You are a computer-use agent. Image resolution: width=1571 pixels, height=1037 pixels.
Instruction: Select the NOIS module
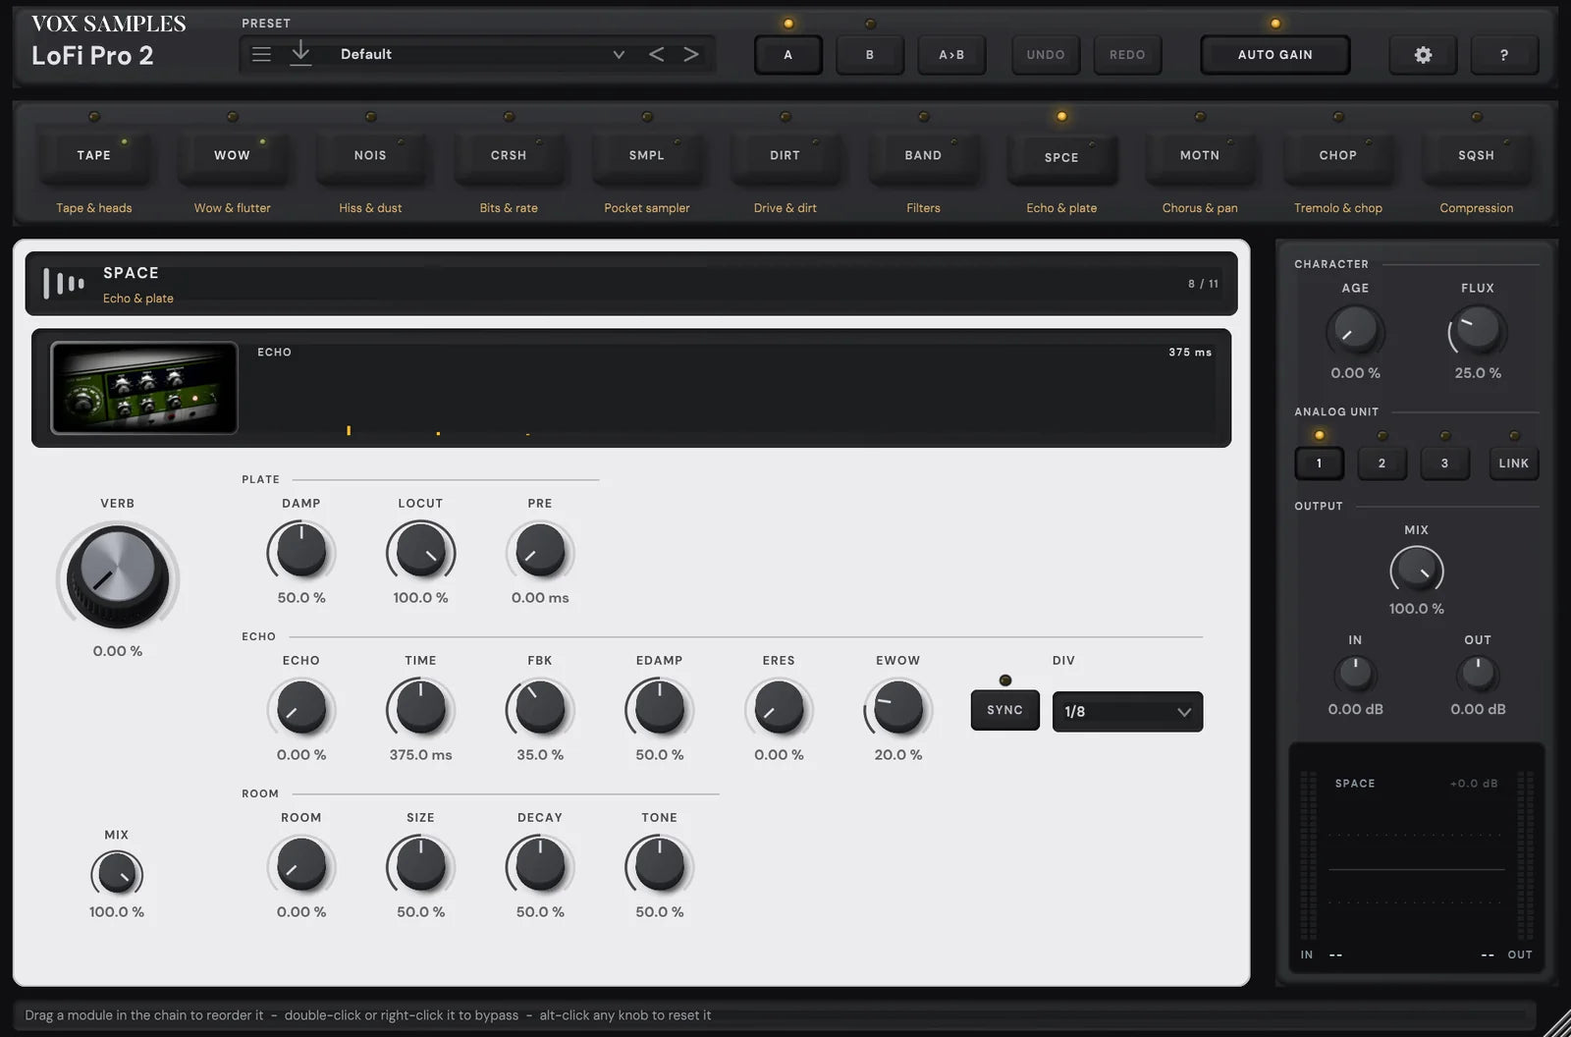coord(370,155)
